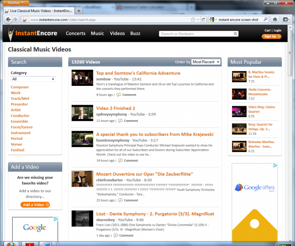
Task: Open Top and Somtow's California Adventure title
Action: pyautogui.click(x=138, y=73)
